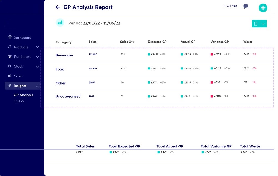Select GP Analysis in the sidebar

point(23,95)
